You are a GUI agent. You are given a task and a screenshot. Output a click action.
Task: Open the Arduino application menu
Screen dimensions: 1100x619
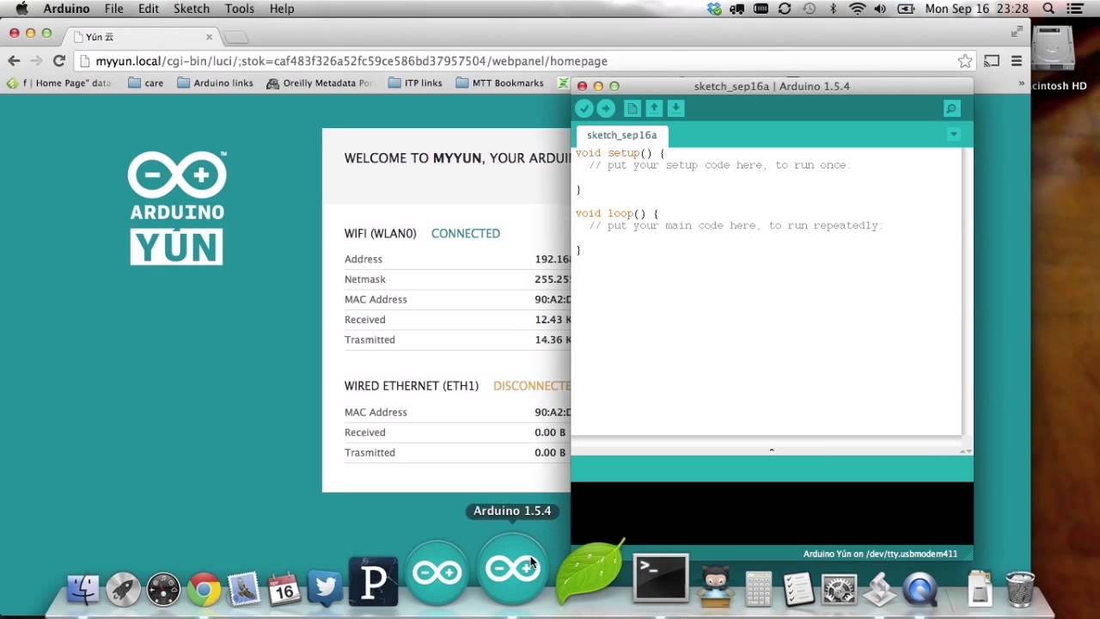66,9
